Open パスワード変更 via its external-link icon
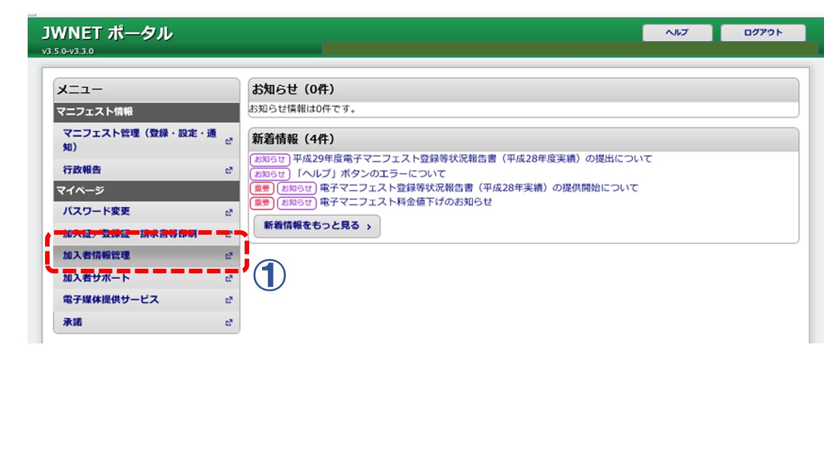 [x=229, y=212]
